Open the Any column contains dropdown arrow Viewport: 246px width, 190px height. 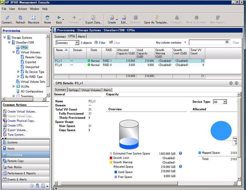(x=185, y=42)
